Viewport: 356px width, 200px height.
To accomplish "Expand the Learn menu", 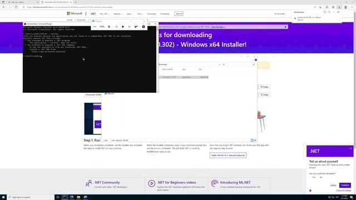I will click(130, 14).
